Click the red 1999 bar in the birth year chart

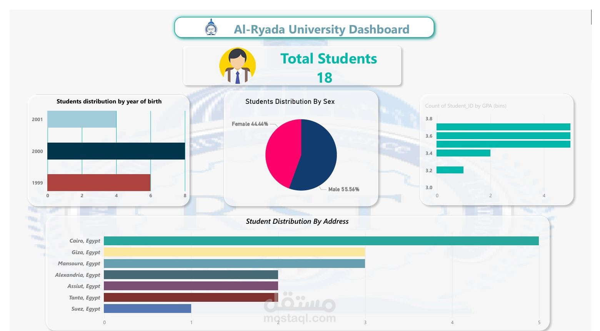[x=98, y=183]
